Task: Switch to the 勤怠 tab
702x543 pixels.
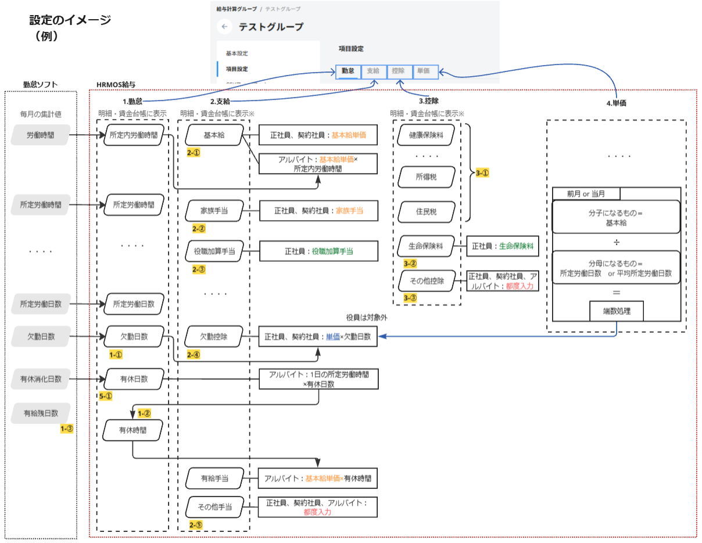Action: click(348, 71)
